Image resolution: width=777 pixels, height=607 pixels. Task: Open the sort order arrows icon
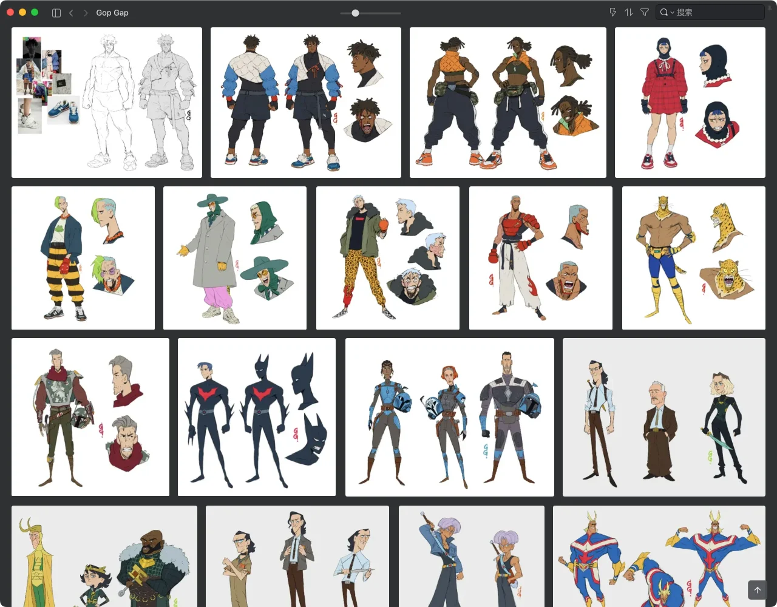[629, 12]
